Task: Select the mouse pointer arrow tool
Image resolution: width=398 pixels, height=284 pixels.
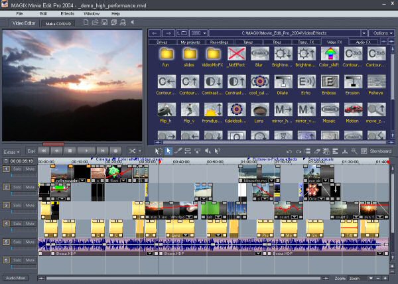Action: click(x=168, y=151)
